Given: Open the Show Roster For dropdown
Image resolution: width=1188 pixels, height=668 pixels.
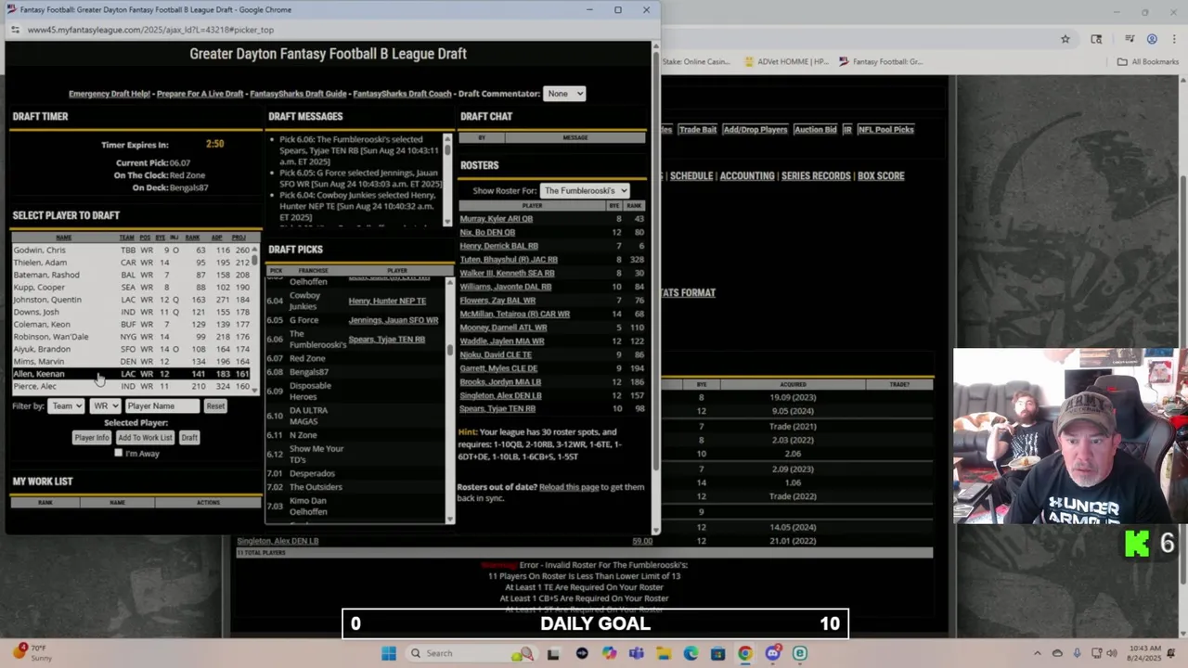Looking at the screenshot, I should point(585,191).
